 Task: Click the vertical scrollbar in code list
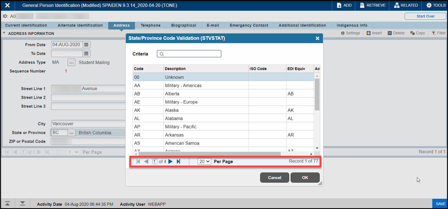click(317, 94)
